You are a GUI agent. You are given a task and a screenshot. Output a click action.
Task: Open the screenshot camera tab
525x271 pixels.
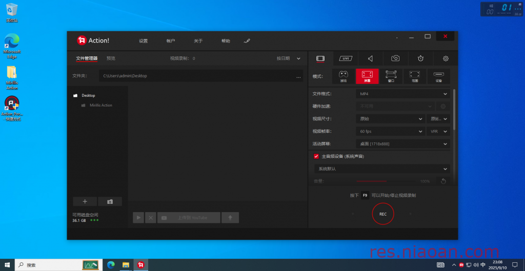tap(395, 58)
